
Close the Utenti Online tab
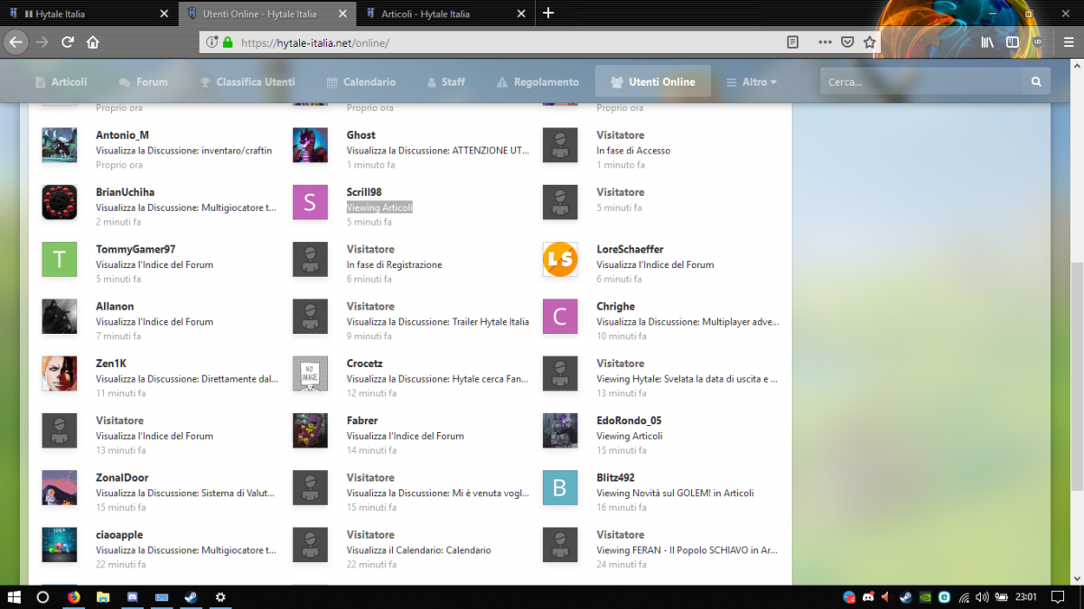[x=342, y=14]
